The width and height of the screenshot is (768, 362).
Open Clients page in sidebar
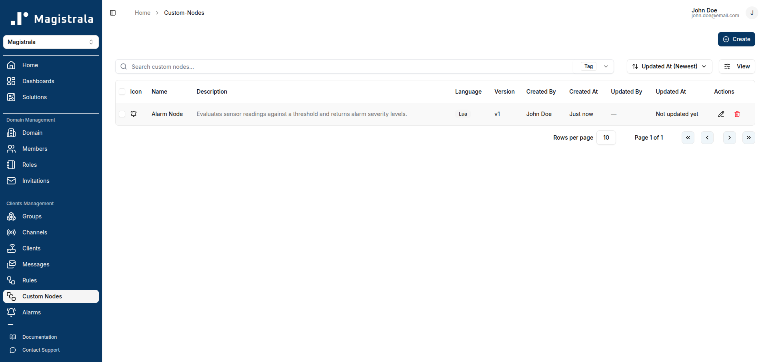coord(51,248)
